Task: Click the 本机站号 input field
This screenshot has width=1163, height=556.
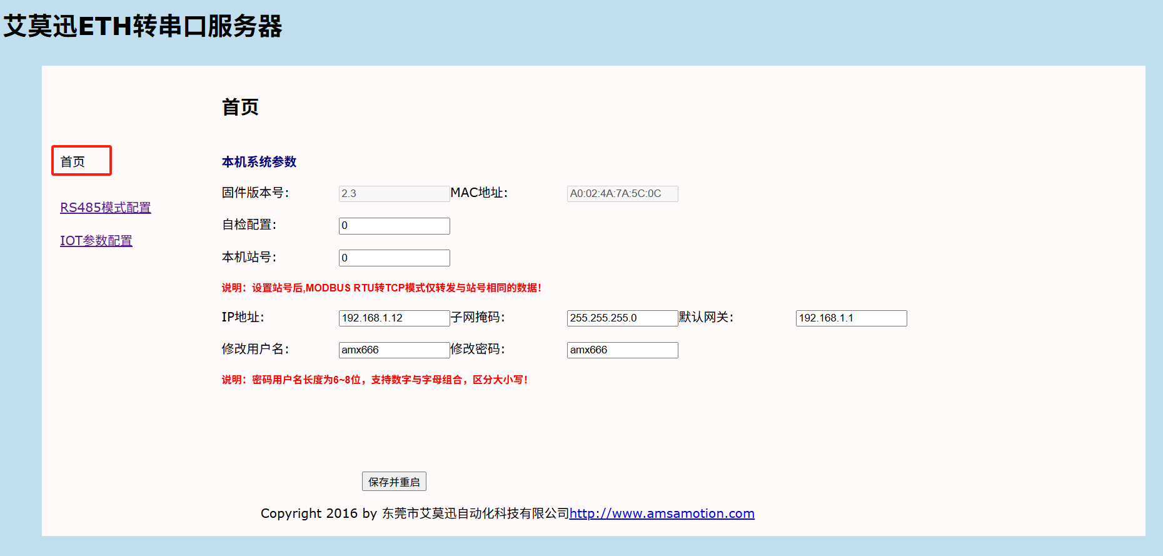Action: pos(394,258)
